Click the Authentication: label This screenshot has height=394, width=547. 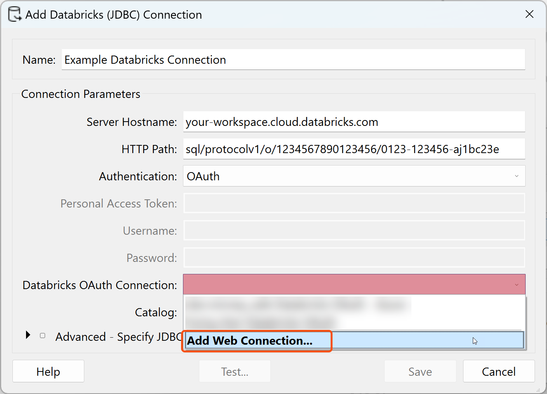pyautogui.click(x=138, y=176)
